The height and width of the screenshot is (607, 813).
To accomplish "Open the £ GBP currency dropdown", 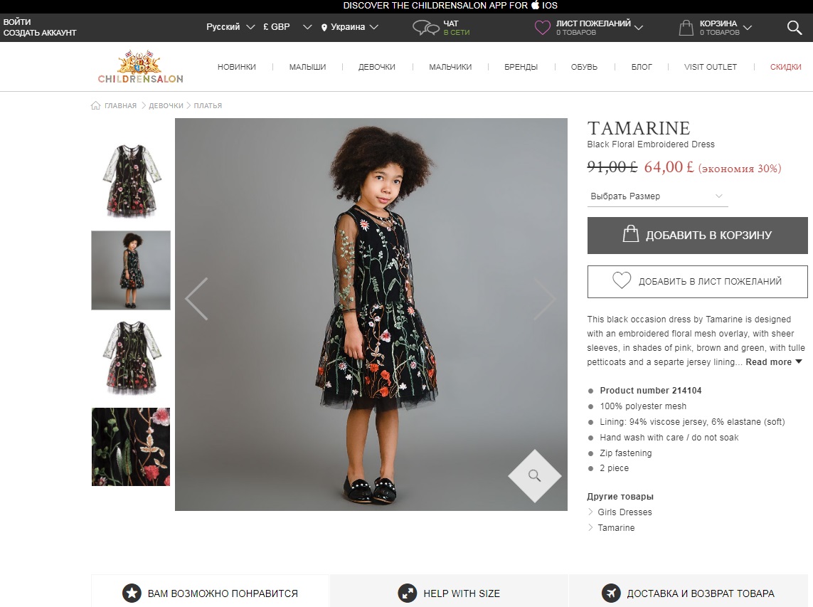I will (x=287, y=27).
